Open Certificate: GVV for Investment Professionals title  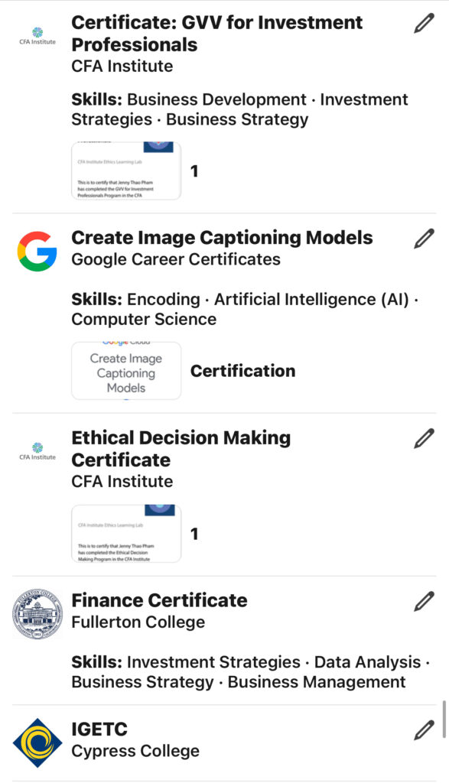tap(217, 34)
